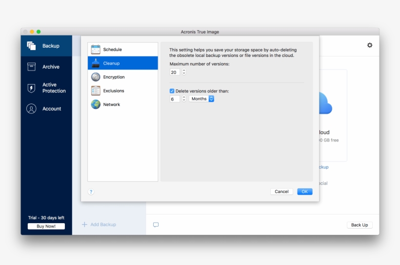400x265 pixels.
Task: Switch to the Cleanup settings tab
Action: tap(123, 63)
